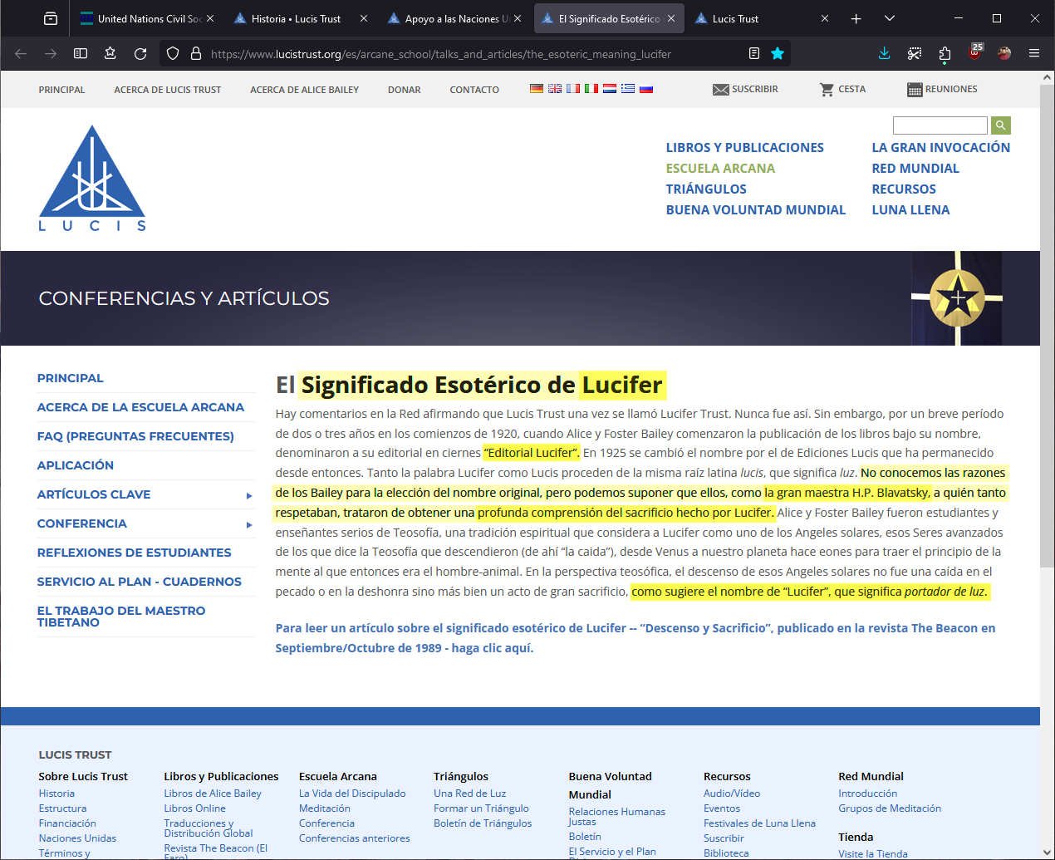The image size is (1055, 860).
Task: Open the shield tracking protection panel
Action: [173, 53]
